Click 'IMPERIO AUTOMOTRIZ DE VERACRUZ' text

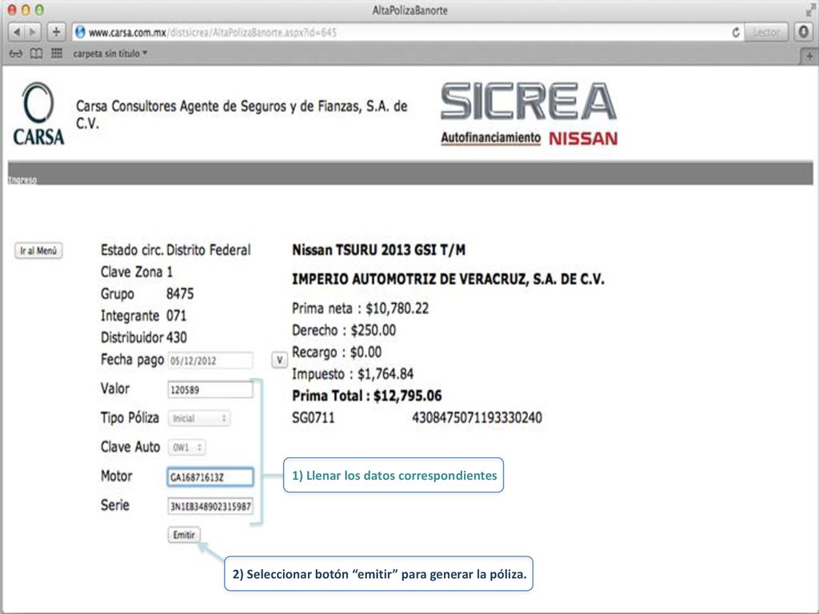coord(448,279)
